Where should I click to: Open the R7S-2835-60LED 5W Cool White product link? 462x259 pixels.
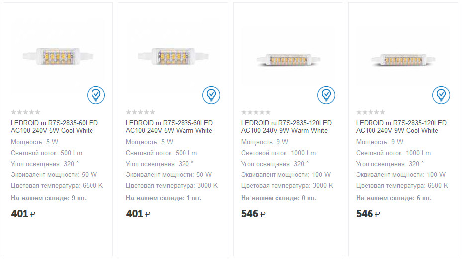click(x=53, y=127)
